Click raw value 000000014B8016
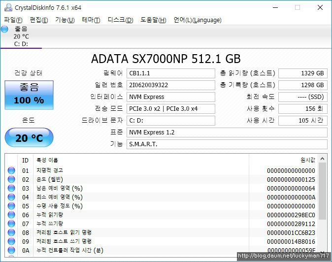 point(291,242)
